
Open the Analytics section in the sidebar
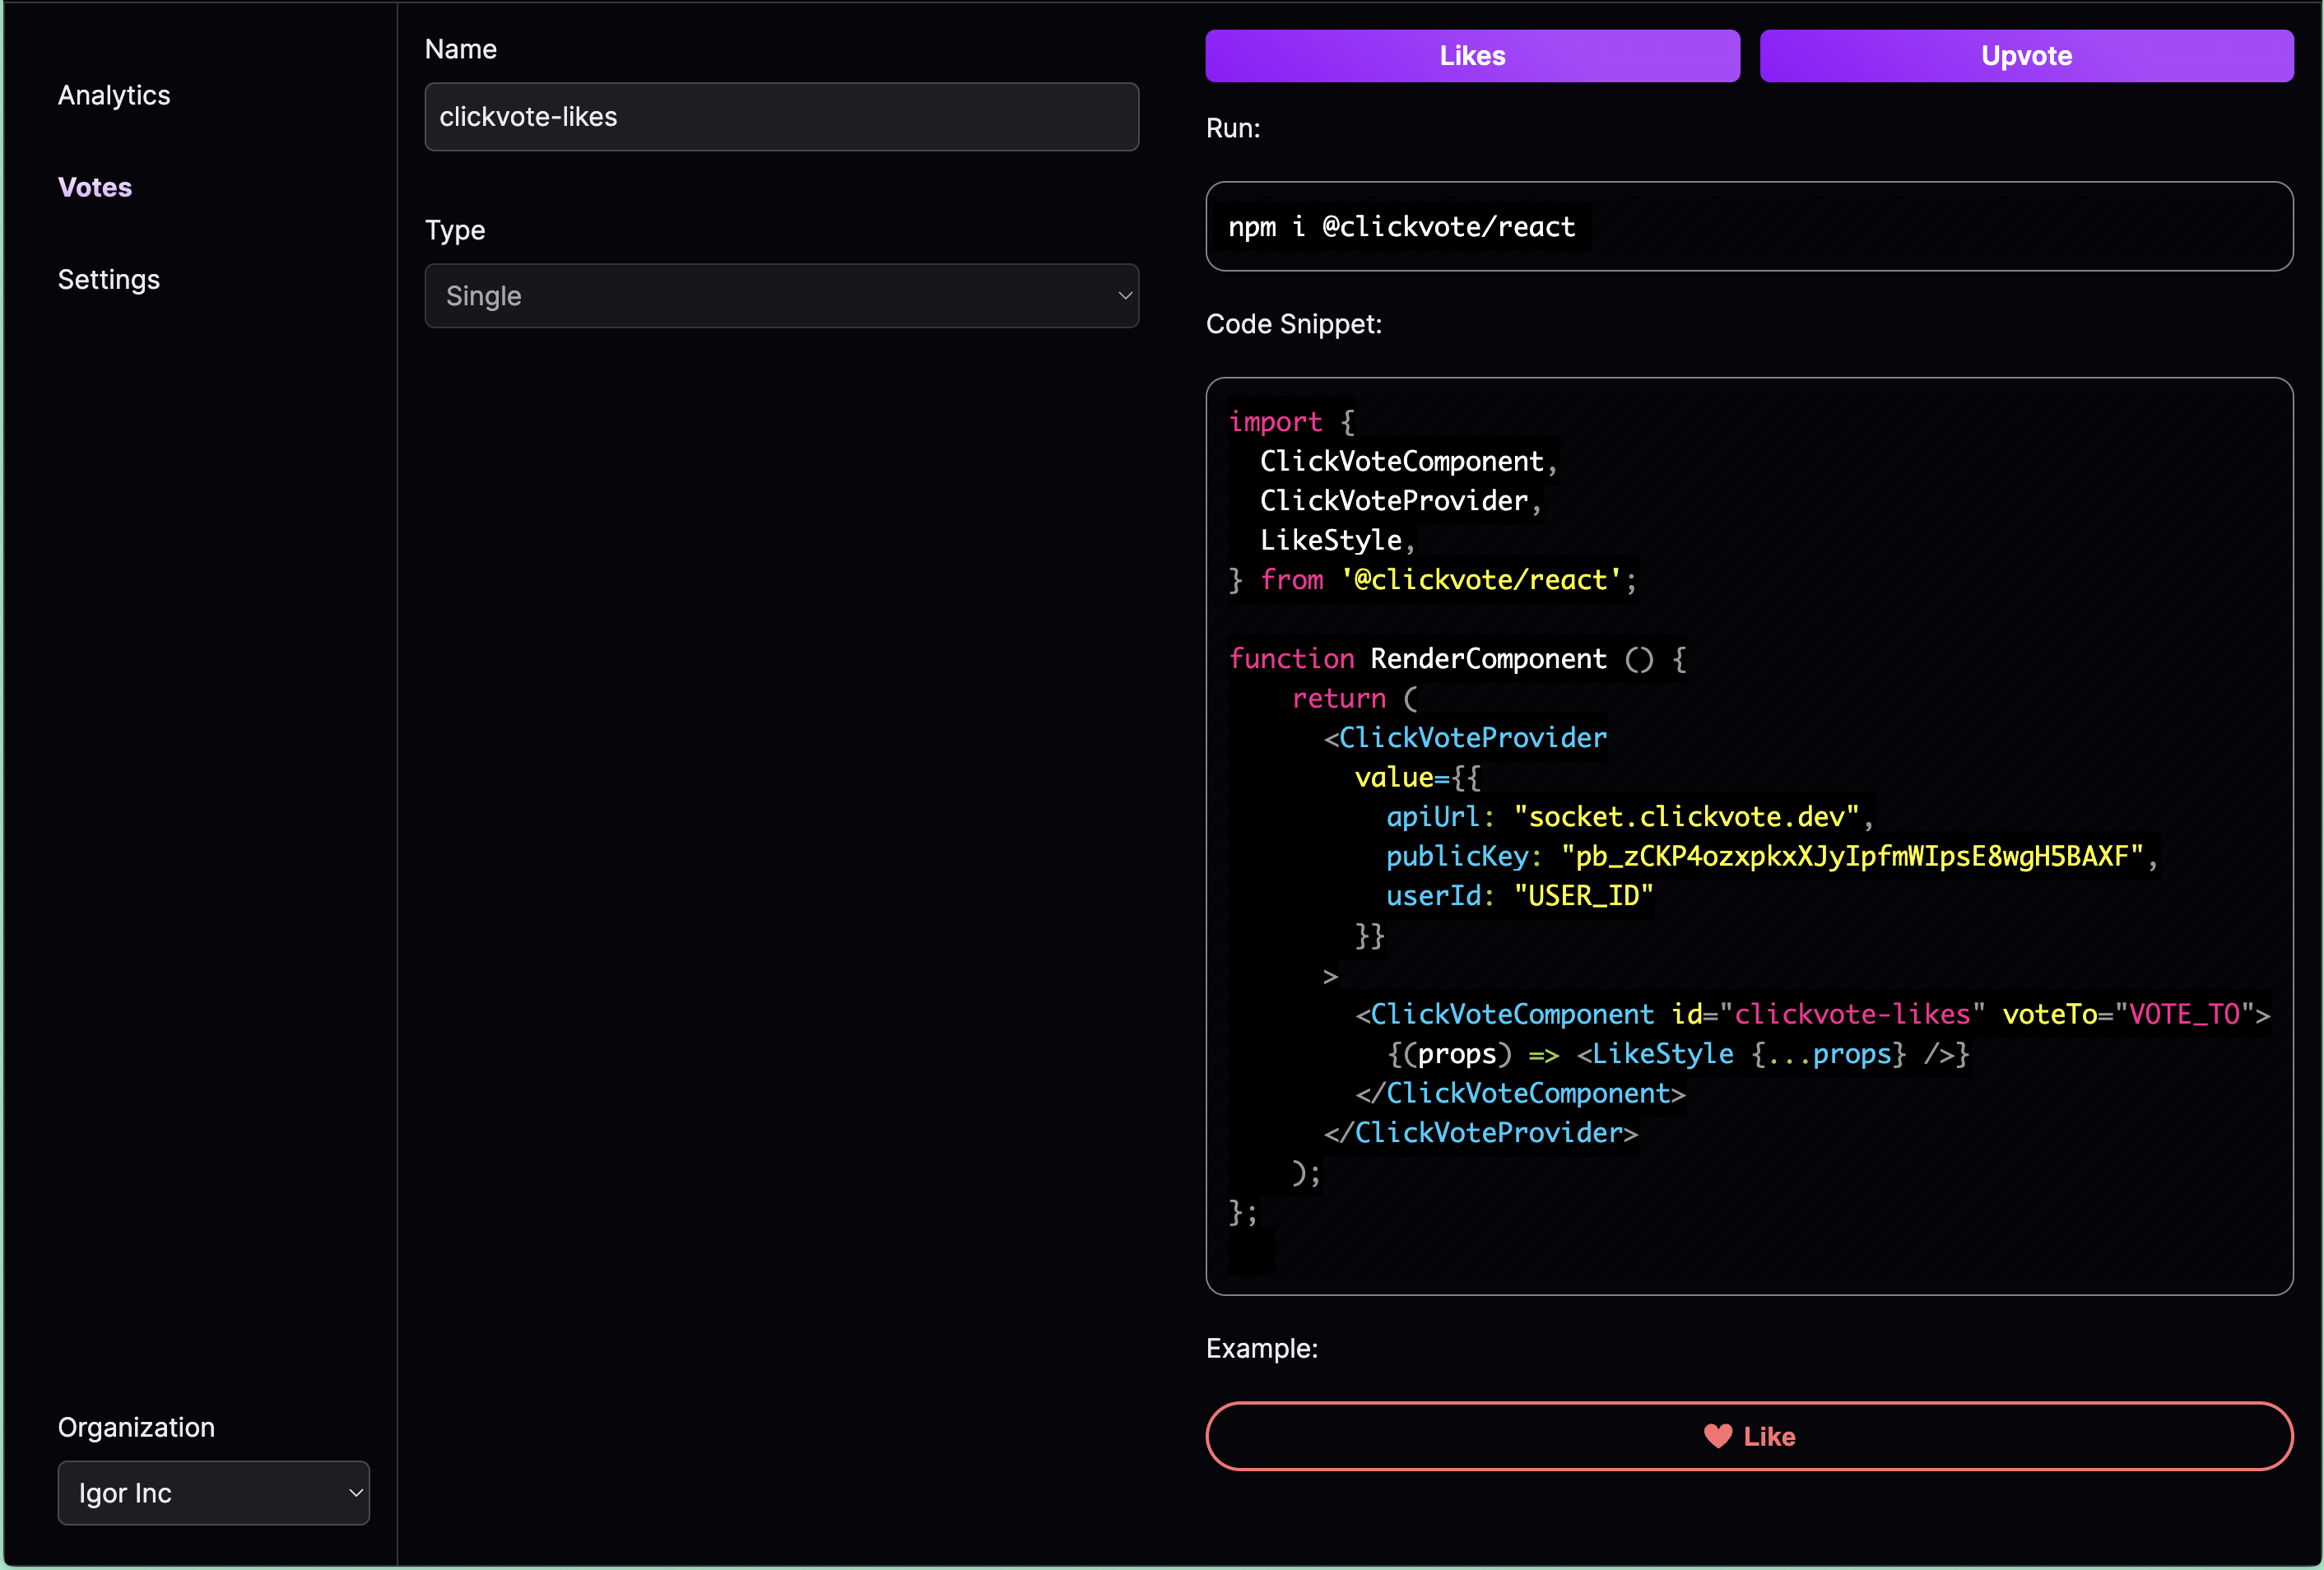[113, 95]
